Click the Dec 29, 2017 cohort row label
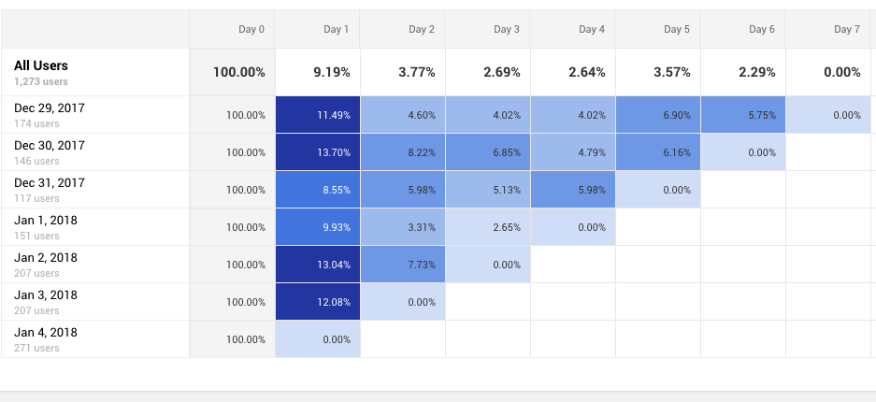This screenshot has height=402, width=876. 50,108
